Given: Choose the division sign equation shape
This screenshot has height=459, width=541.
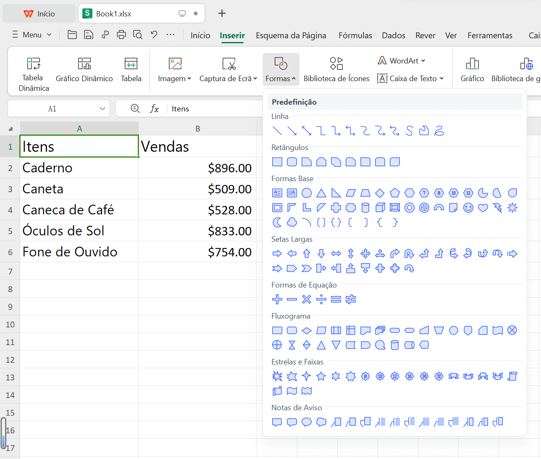Looking at the screenshot, I should click(321, 299).
